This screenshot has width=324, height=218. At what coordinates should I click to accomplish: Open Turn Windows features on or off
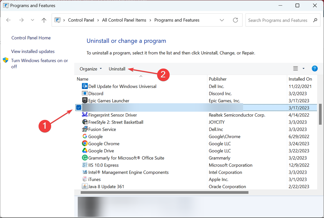tap(39, 63)
